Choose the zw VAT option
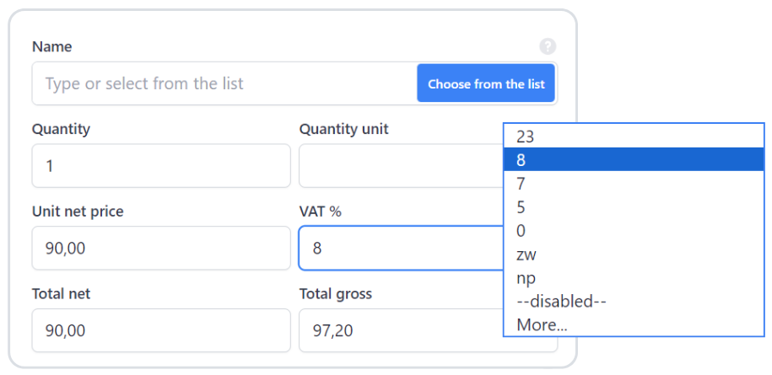The width and height of the screenshot is (772, 375). tap(633, 254)
